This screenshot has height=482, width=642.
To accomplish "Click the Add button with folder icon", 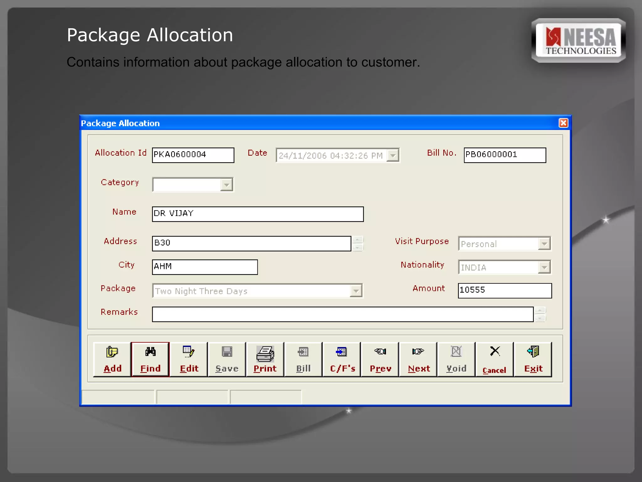I will click(112, 359).
